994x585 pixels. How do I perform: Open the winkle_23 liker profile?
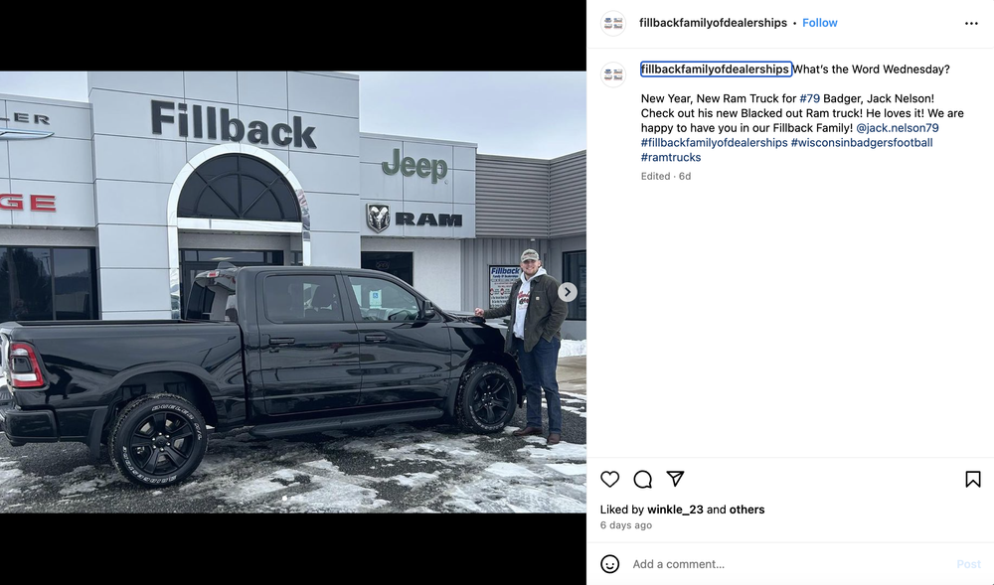pos(675,510)
